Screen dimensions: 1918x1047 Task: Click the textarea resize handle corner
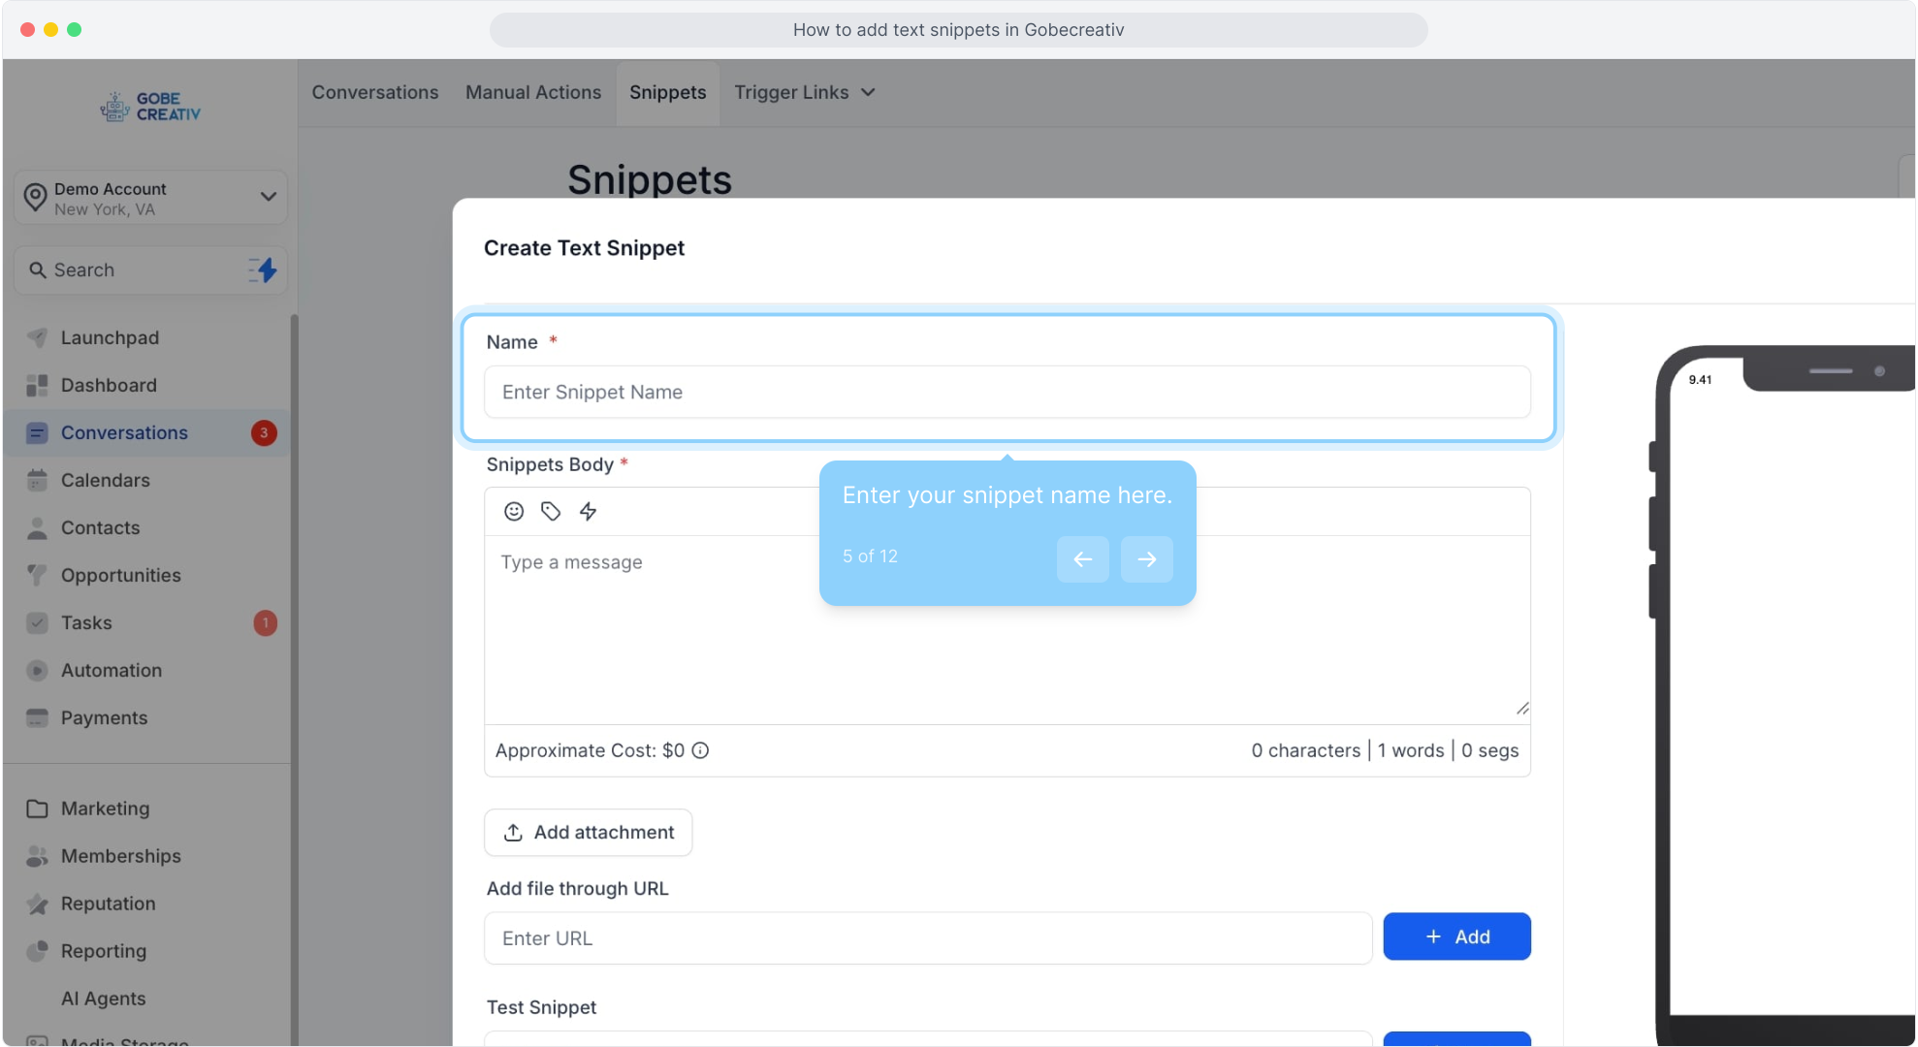pos(1521,710)
